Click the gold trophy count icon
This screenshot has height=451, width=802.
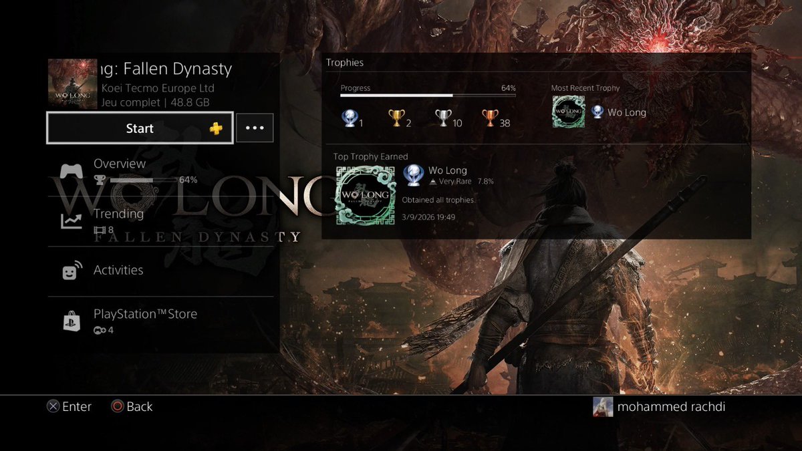(x=396, y=118)
